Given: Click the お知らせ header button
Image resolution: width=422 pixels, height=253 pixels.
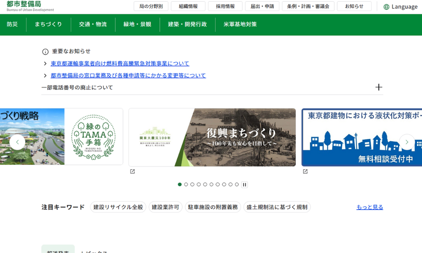Looking at the screenshot, I should (354, 6).
